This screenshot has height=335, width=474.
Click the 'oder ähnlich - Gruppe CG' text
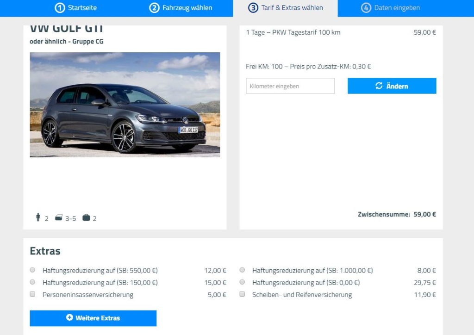(67, 42)
